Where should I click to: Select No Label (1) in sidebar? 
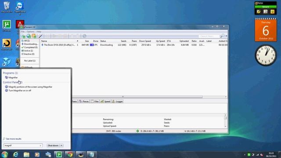tap(30, 61)
